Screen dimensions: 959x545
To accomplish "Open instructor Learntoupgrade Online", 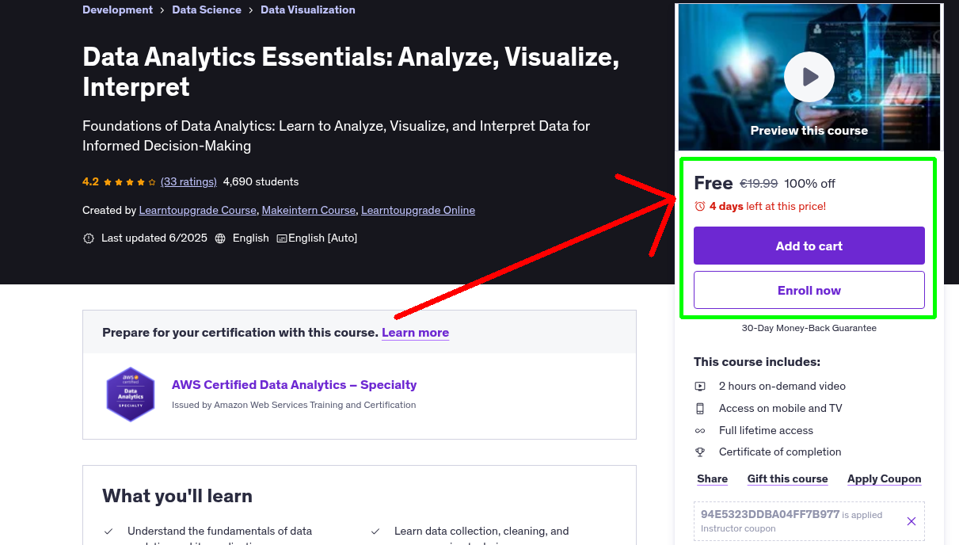I will [418, 211].
